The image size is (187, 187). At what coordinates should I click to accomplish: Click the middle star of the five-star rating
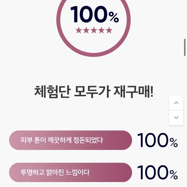click(94, 30)
